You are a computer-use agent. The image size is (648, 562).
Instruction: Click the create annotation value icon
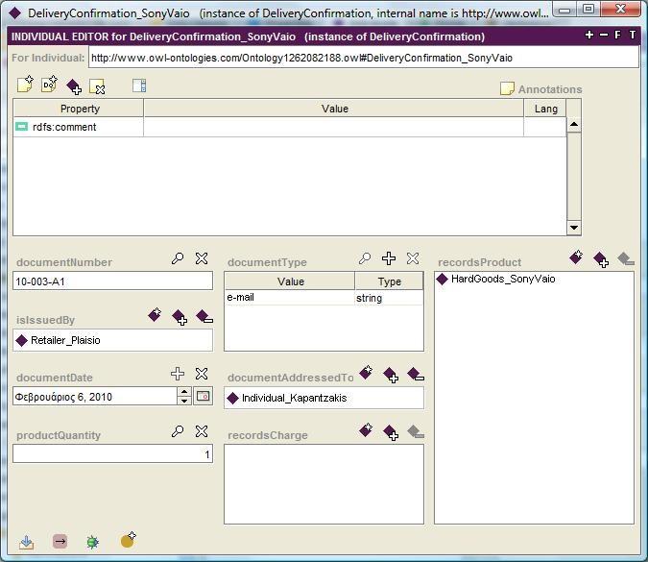pos(25,85)
